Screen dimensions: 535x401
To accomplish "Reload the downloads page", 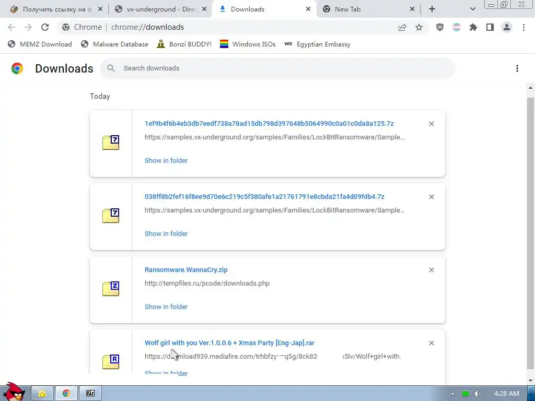I will (45, 27).
